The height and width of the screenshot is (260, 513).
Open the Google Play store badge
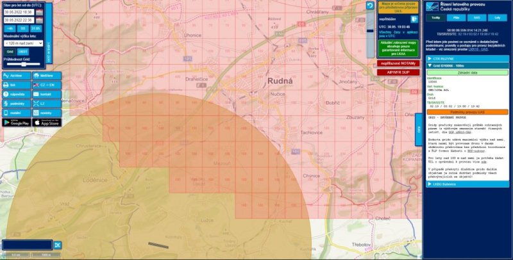coord(17,122)
